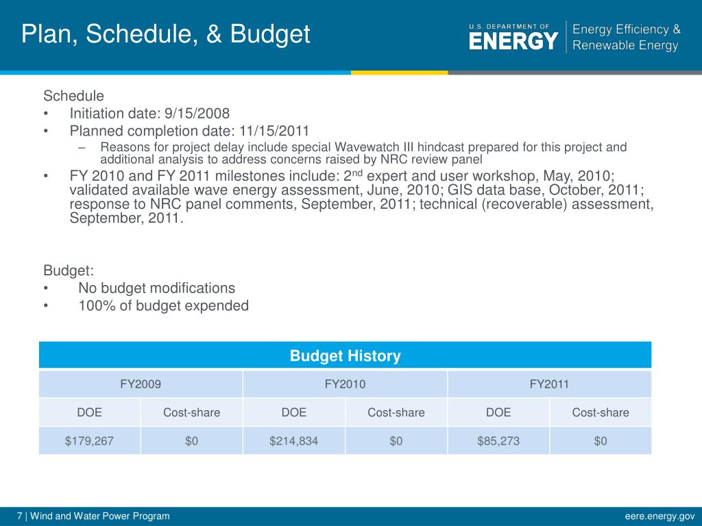Click 'Initiation date: 9/15/2008' bullet

pos(149,113)
